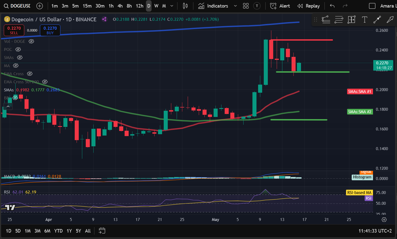Toggle the layout checkbox beside Amara
The image size is (397, 239).
click(x=372, y=6)
